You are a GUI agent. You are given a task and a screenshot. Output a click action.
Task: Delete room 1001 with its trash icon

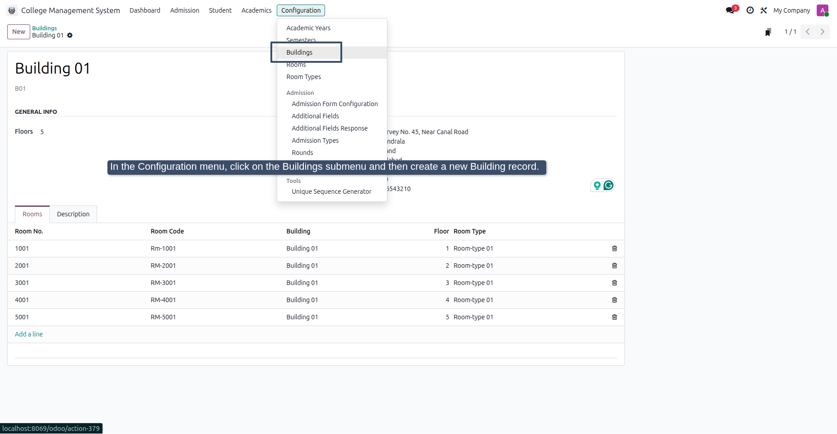coord(614,248)
